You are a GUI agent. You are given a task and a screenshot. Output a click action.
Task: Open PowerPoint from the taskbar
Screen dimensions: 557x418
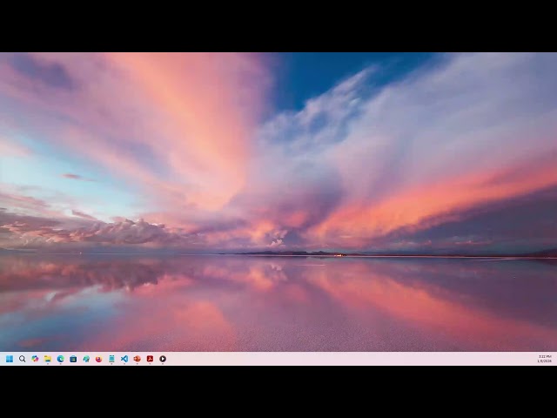click(x=138, y=359)
